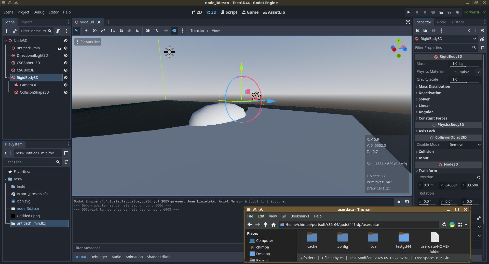Open the Disable Mode dropdown

[x=465, y=145]
